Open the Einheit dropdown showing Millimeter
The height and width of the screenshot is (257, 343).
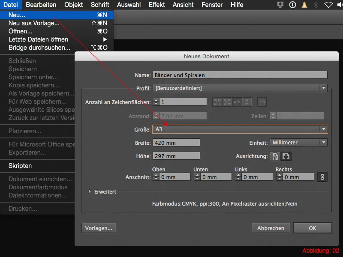coord(298,143)
